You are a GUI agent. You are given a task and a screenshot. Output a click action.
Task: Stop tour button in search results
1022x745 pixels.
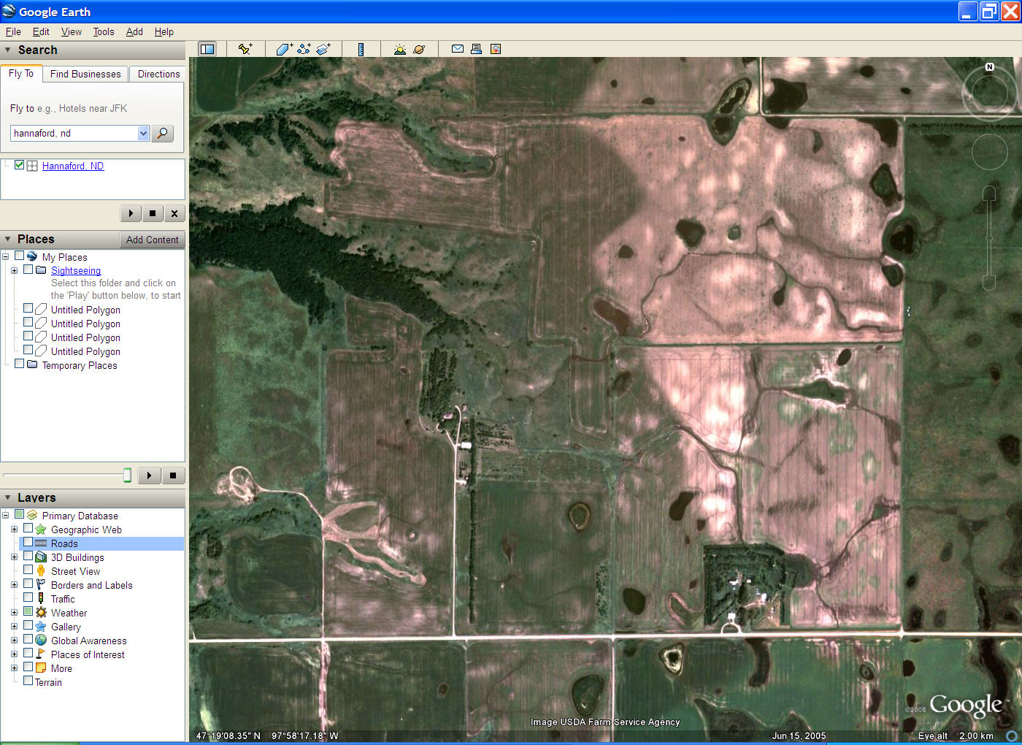point(152,213)
